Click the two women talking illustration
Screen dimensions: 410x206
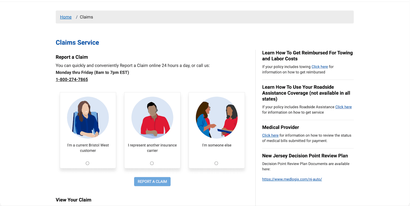click(x=217, y=117)
